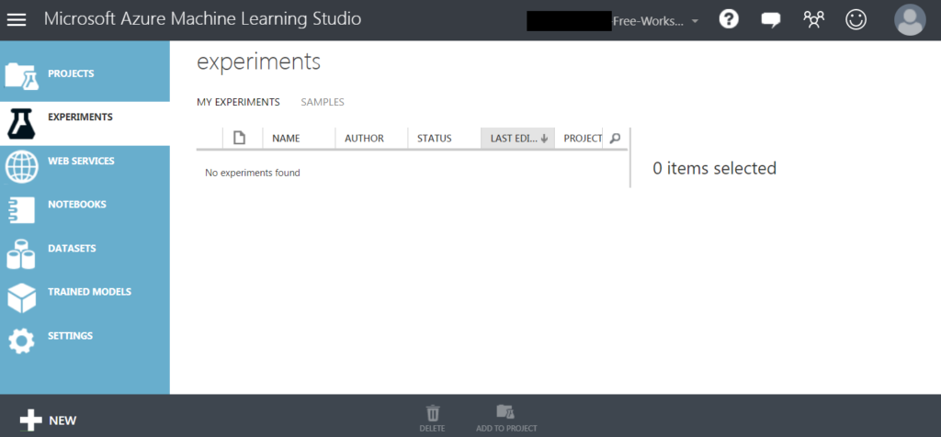Go to the NOTEBOOKS sidebar label
Screen dimensions: 941x437
77,204
